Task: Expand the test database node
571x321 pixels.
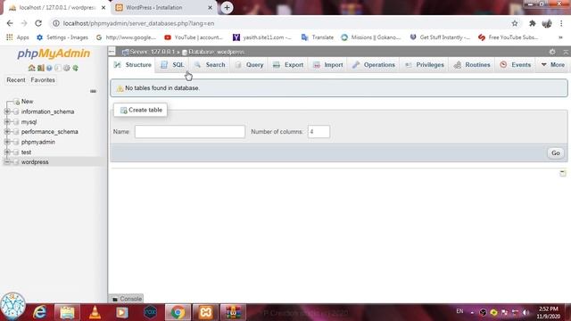Action: click(x=7, y=152)
